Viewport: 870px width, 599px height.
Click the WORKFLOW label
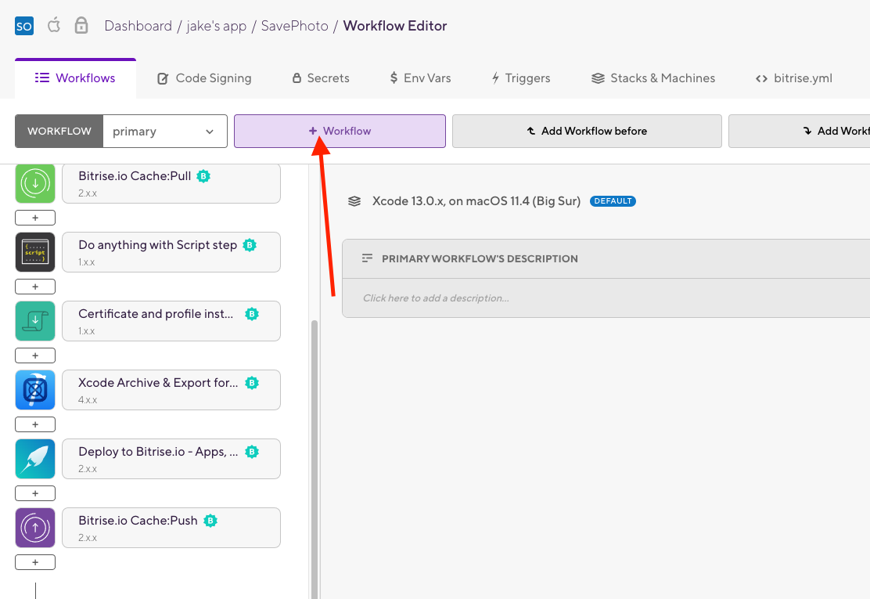[59, 132]
